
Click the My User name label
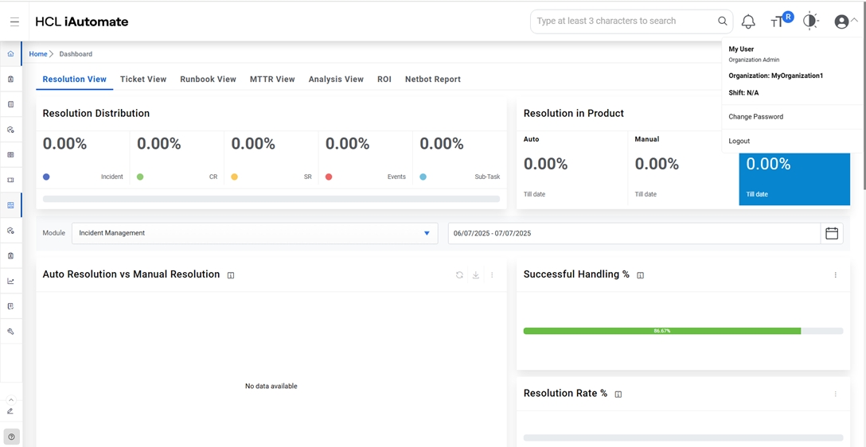[741, 49]
